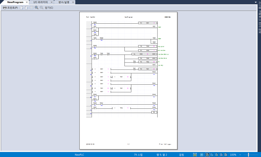The height and width of the screenshot is (157, 261).
Task: Click the 2018-10-16 date footer
Action: (90, 144)
